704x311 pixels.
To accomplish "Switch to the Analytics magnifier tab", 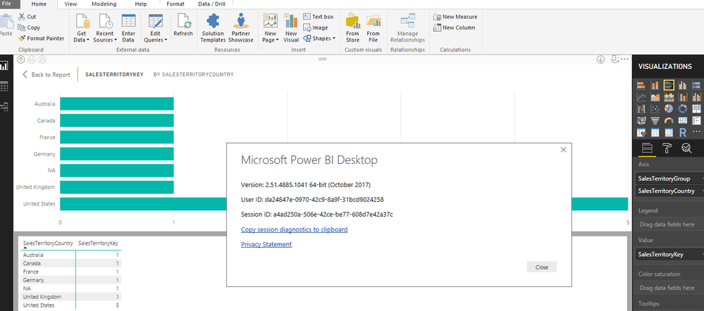I will pyautogui.click(x=686, y=148).
